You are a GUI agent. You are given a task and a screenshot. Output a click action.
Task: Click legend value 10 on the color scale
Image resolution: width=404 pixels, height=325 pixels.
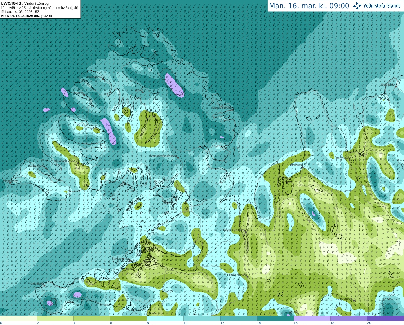pyautogui.click(x=186, y=323)
